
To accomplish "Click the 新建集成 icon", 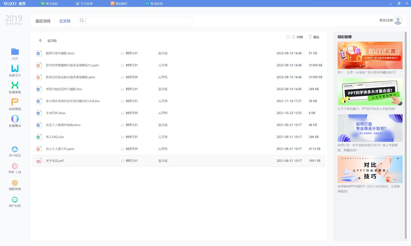I will pos(15,119).
